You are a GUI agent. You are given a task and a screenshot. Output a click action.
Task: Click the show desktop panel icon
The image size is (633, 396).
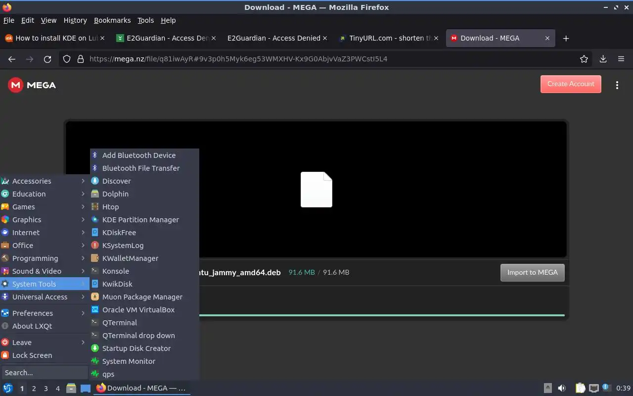(x=86, y=388)
